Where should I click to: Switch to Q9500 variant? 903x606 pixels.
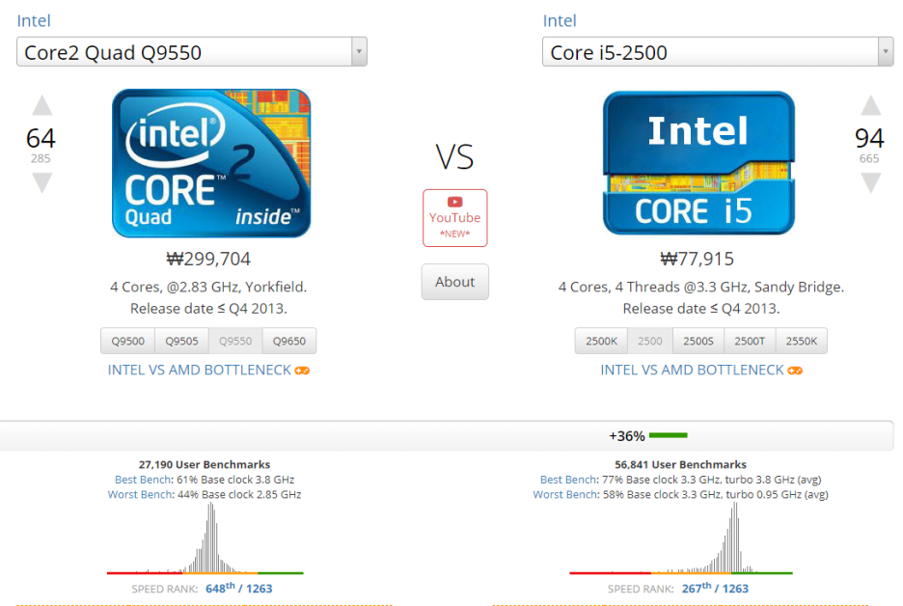click(x=127, y=342)
